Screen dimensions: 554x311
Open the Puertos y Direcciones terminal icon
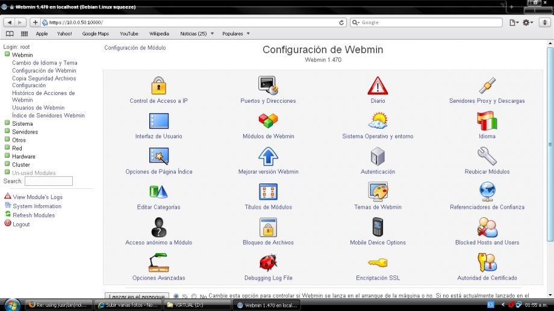coord(268,85)
